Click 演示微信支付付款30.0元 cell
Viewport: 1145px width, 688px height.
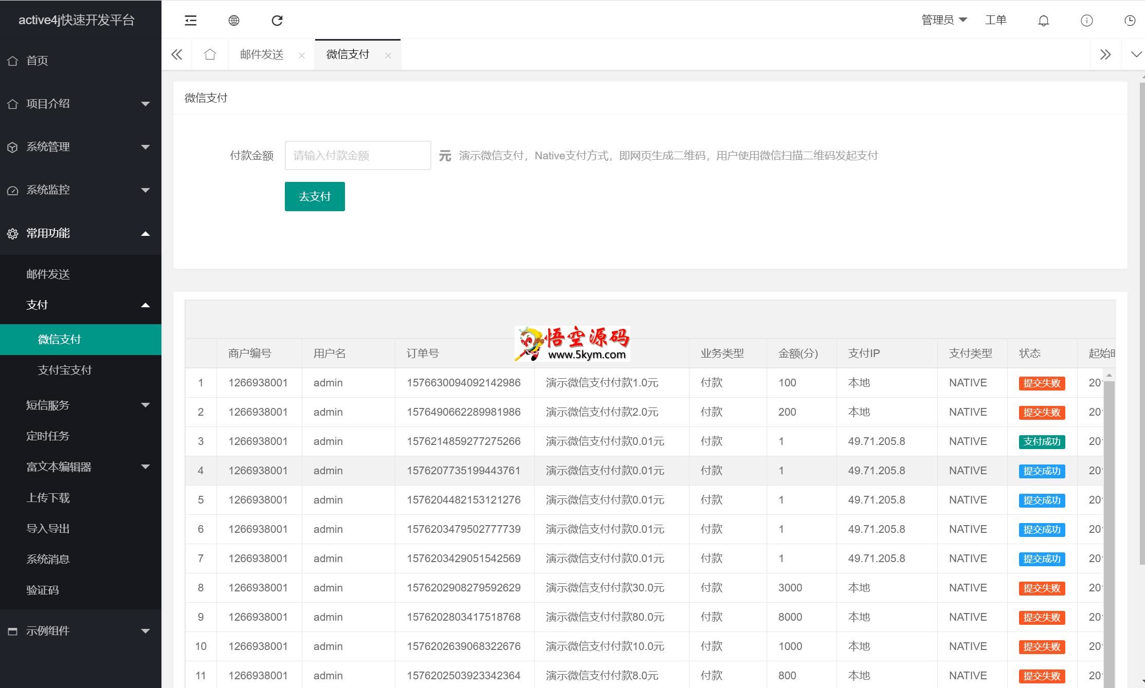pos(605,588)
